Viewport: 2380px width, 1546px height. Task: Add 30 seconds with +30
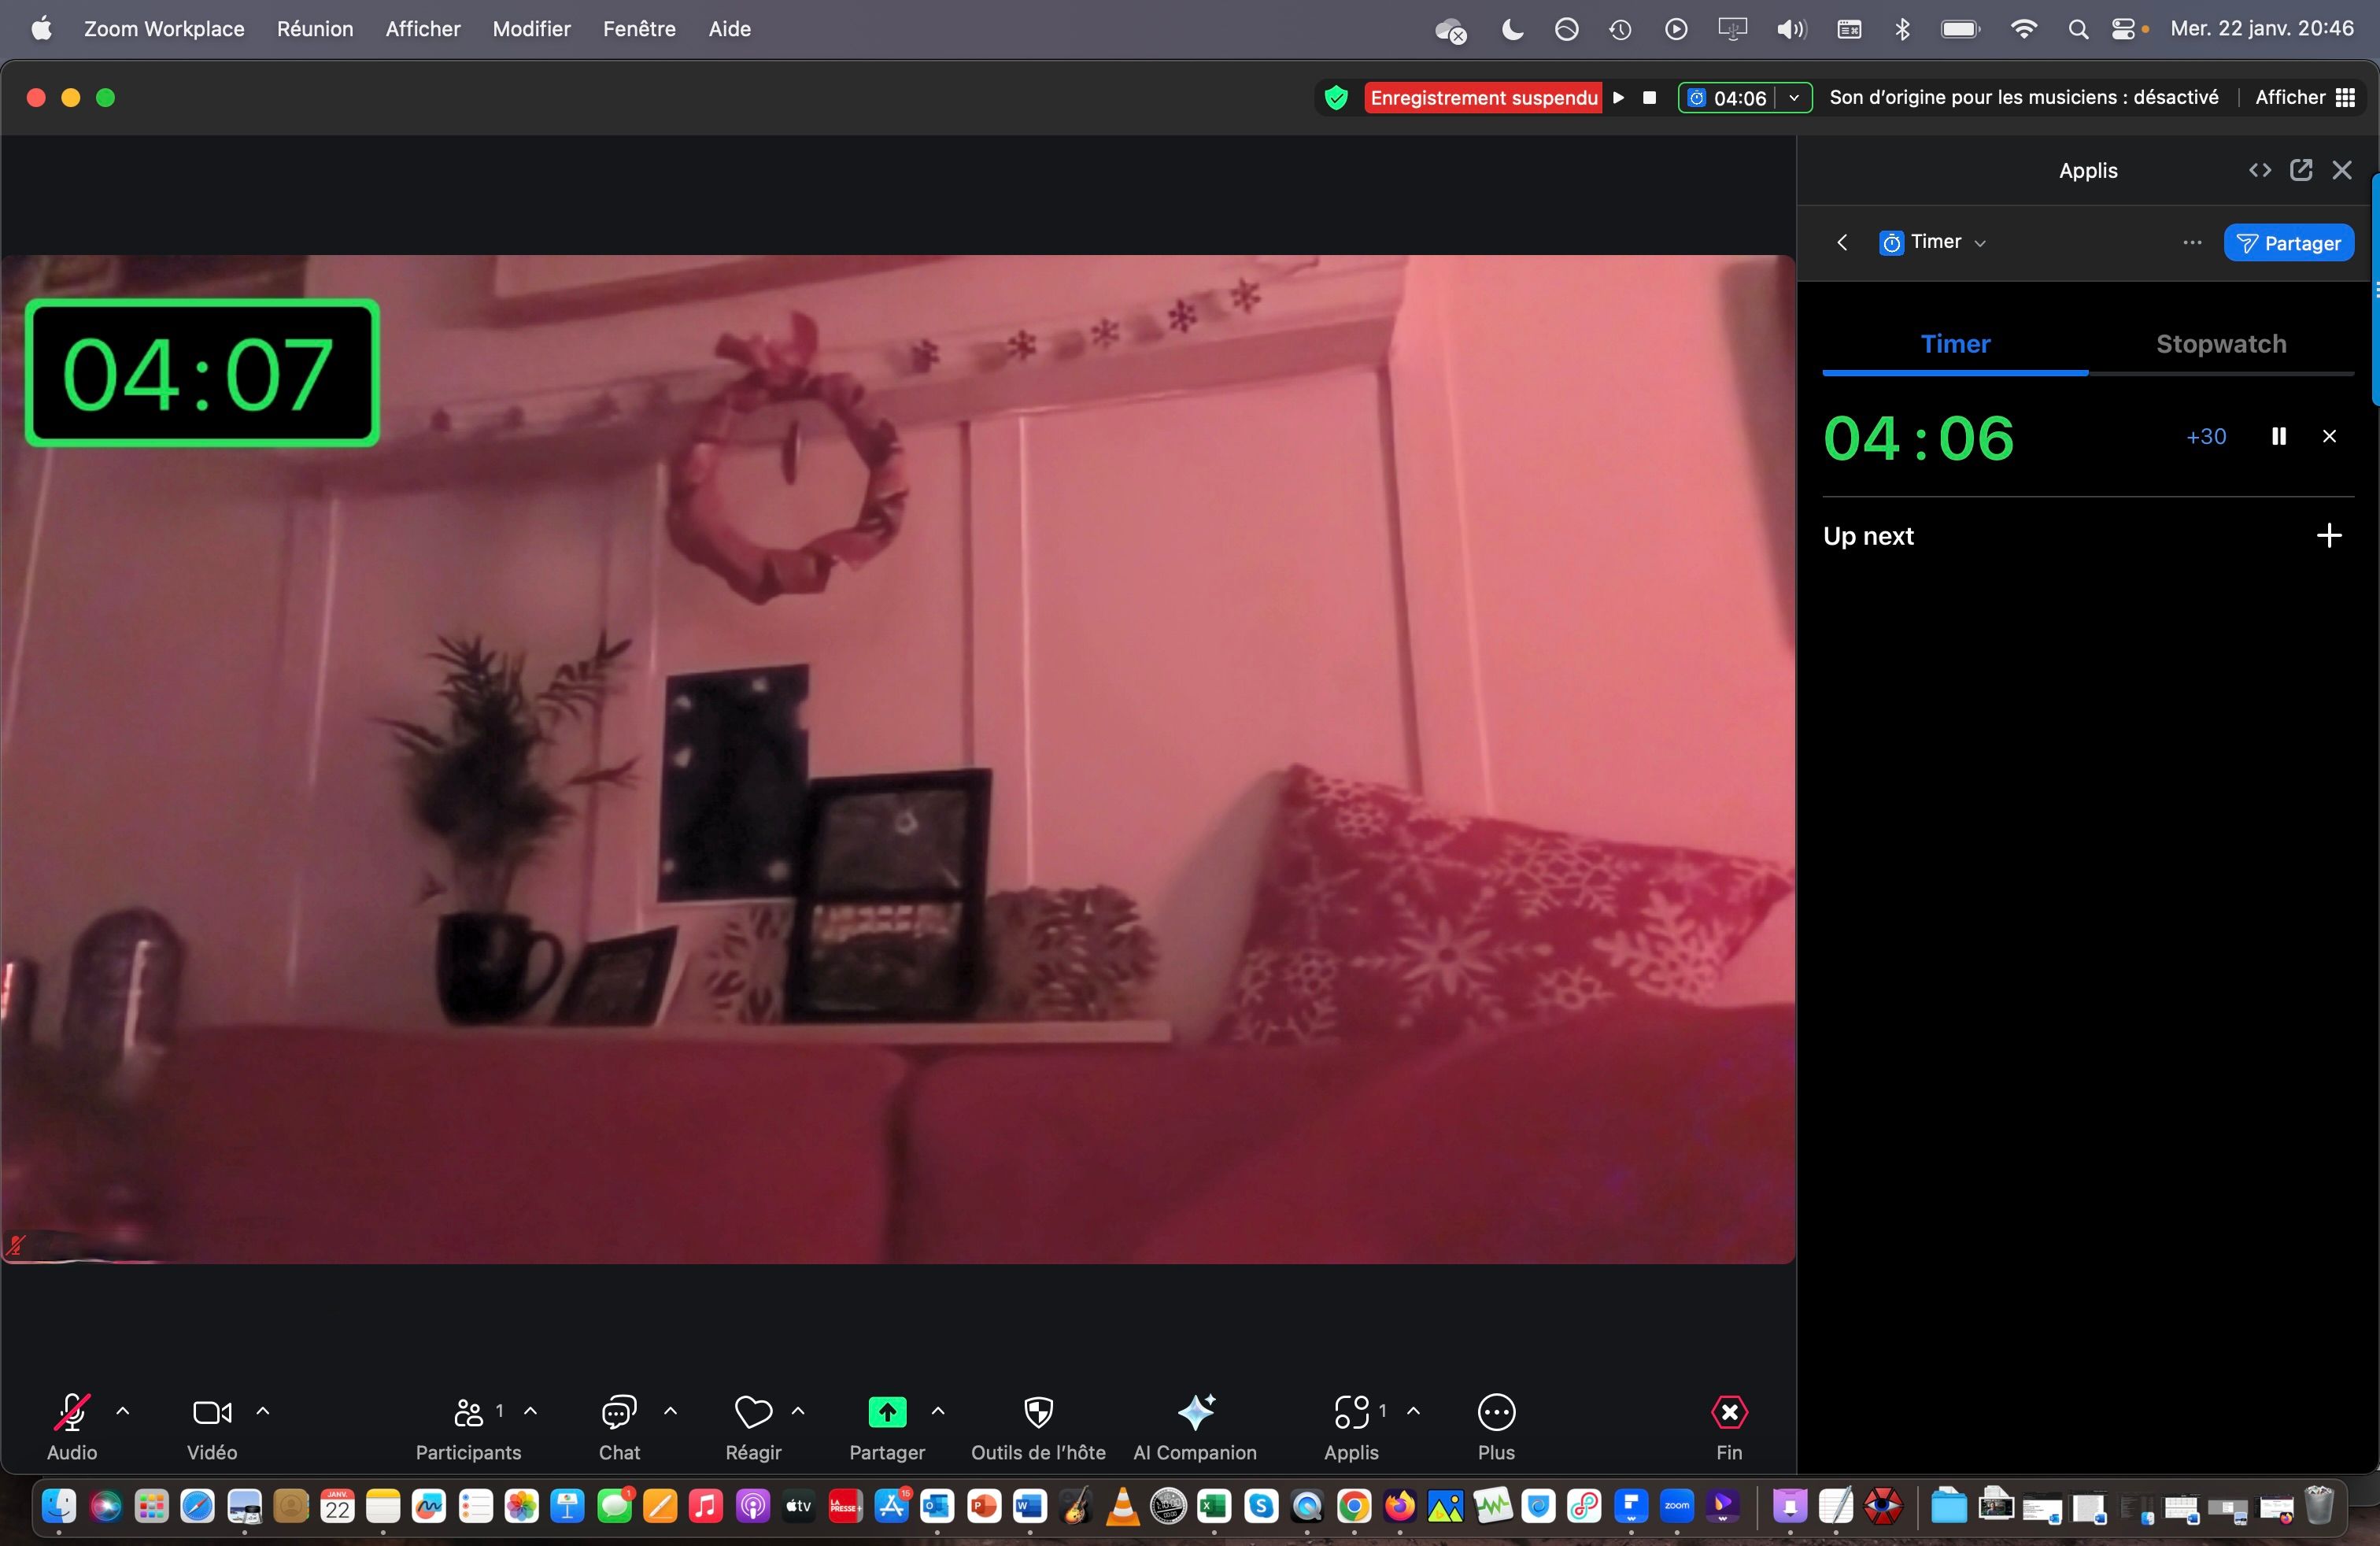(x=2206, y=437)
